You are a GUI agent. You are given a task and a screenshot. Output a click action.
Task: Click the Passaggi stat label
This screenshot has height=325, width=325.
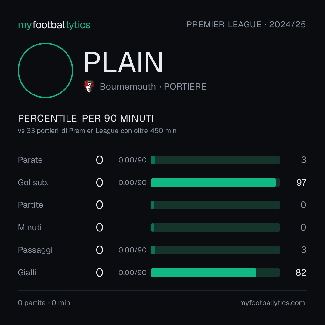[35, 250]
